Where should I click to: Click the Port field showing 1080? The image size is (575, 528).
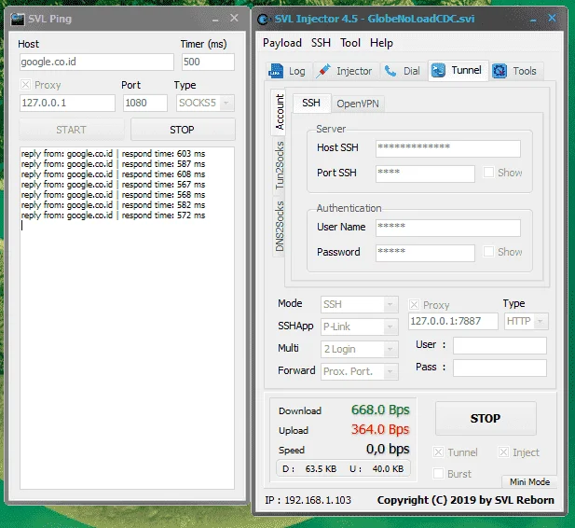(144, 103)
